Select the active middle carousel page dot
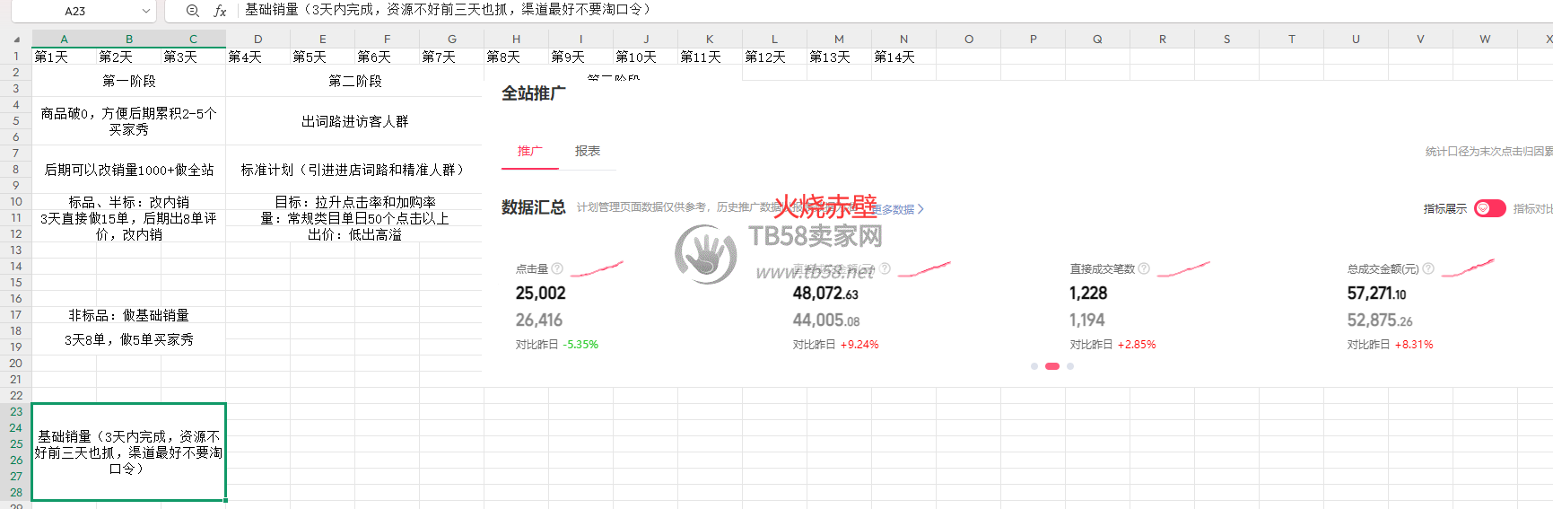The image size is (1553, 509). (x=1052, y=366)
